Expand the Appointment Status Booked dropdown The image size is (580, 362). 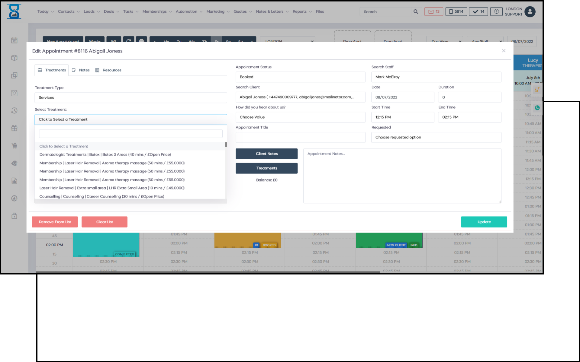[300, 77]
